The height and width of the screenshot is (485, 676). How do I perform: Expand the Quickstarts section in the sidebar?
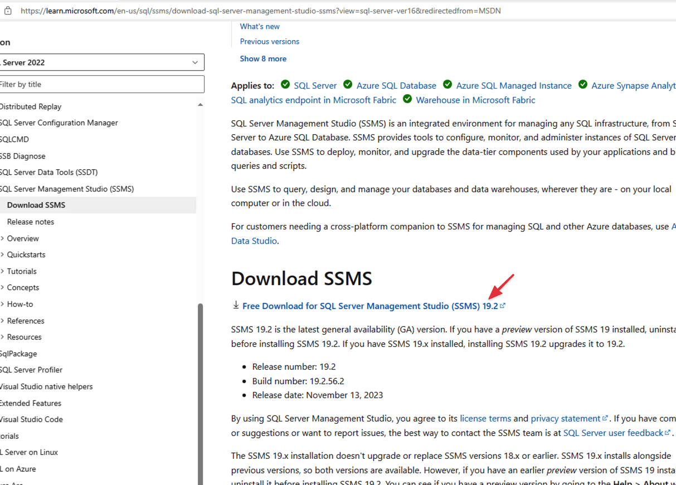(3, 254)
